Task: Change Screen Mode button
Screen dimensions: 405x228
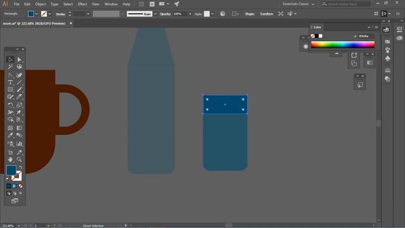Action: click(x=15, y=201)
